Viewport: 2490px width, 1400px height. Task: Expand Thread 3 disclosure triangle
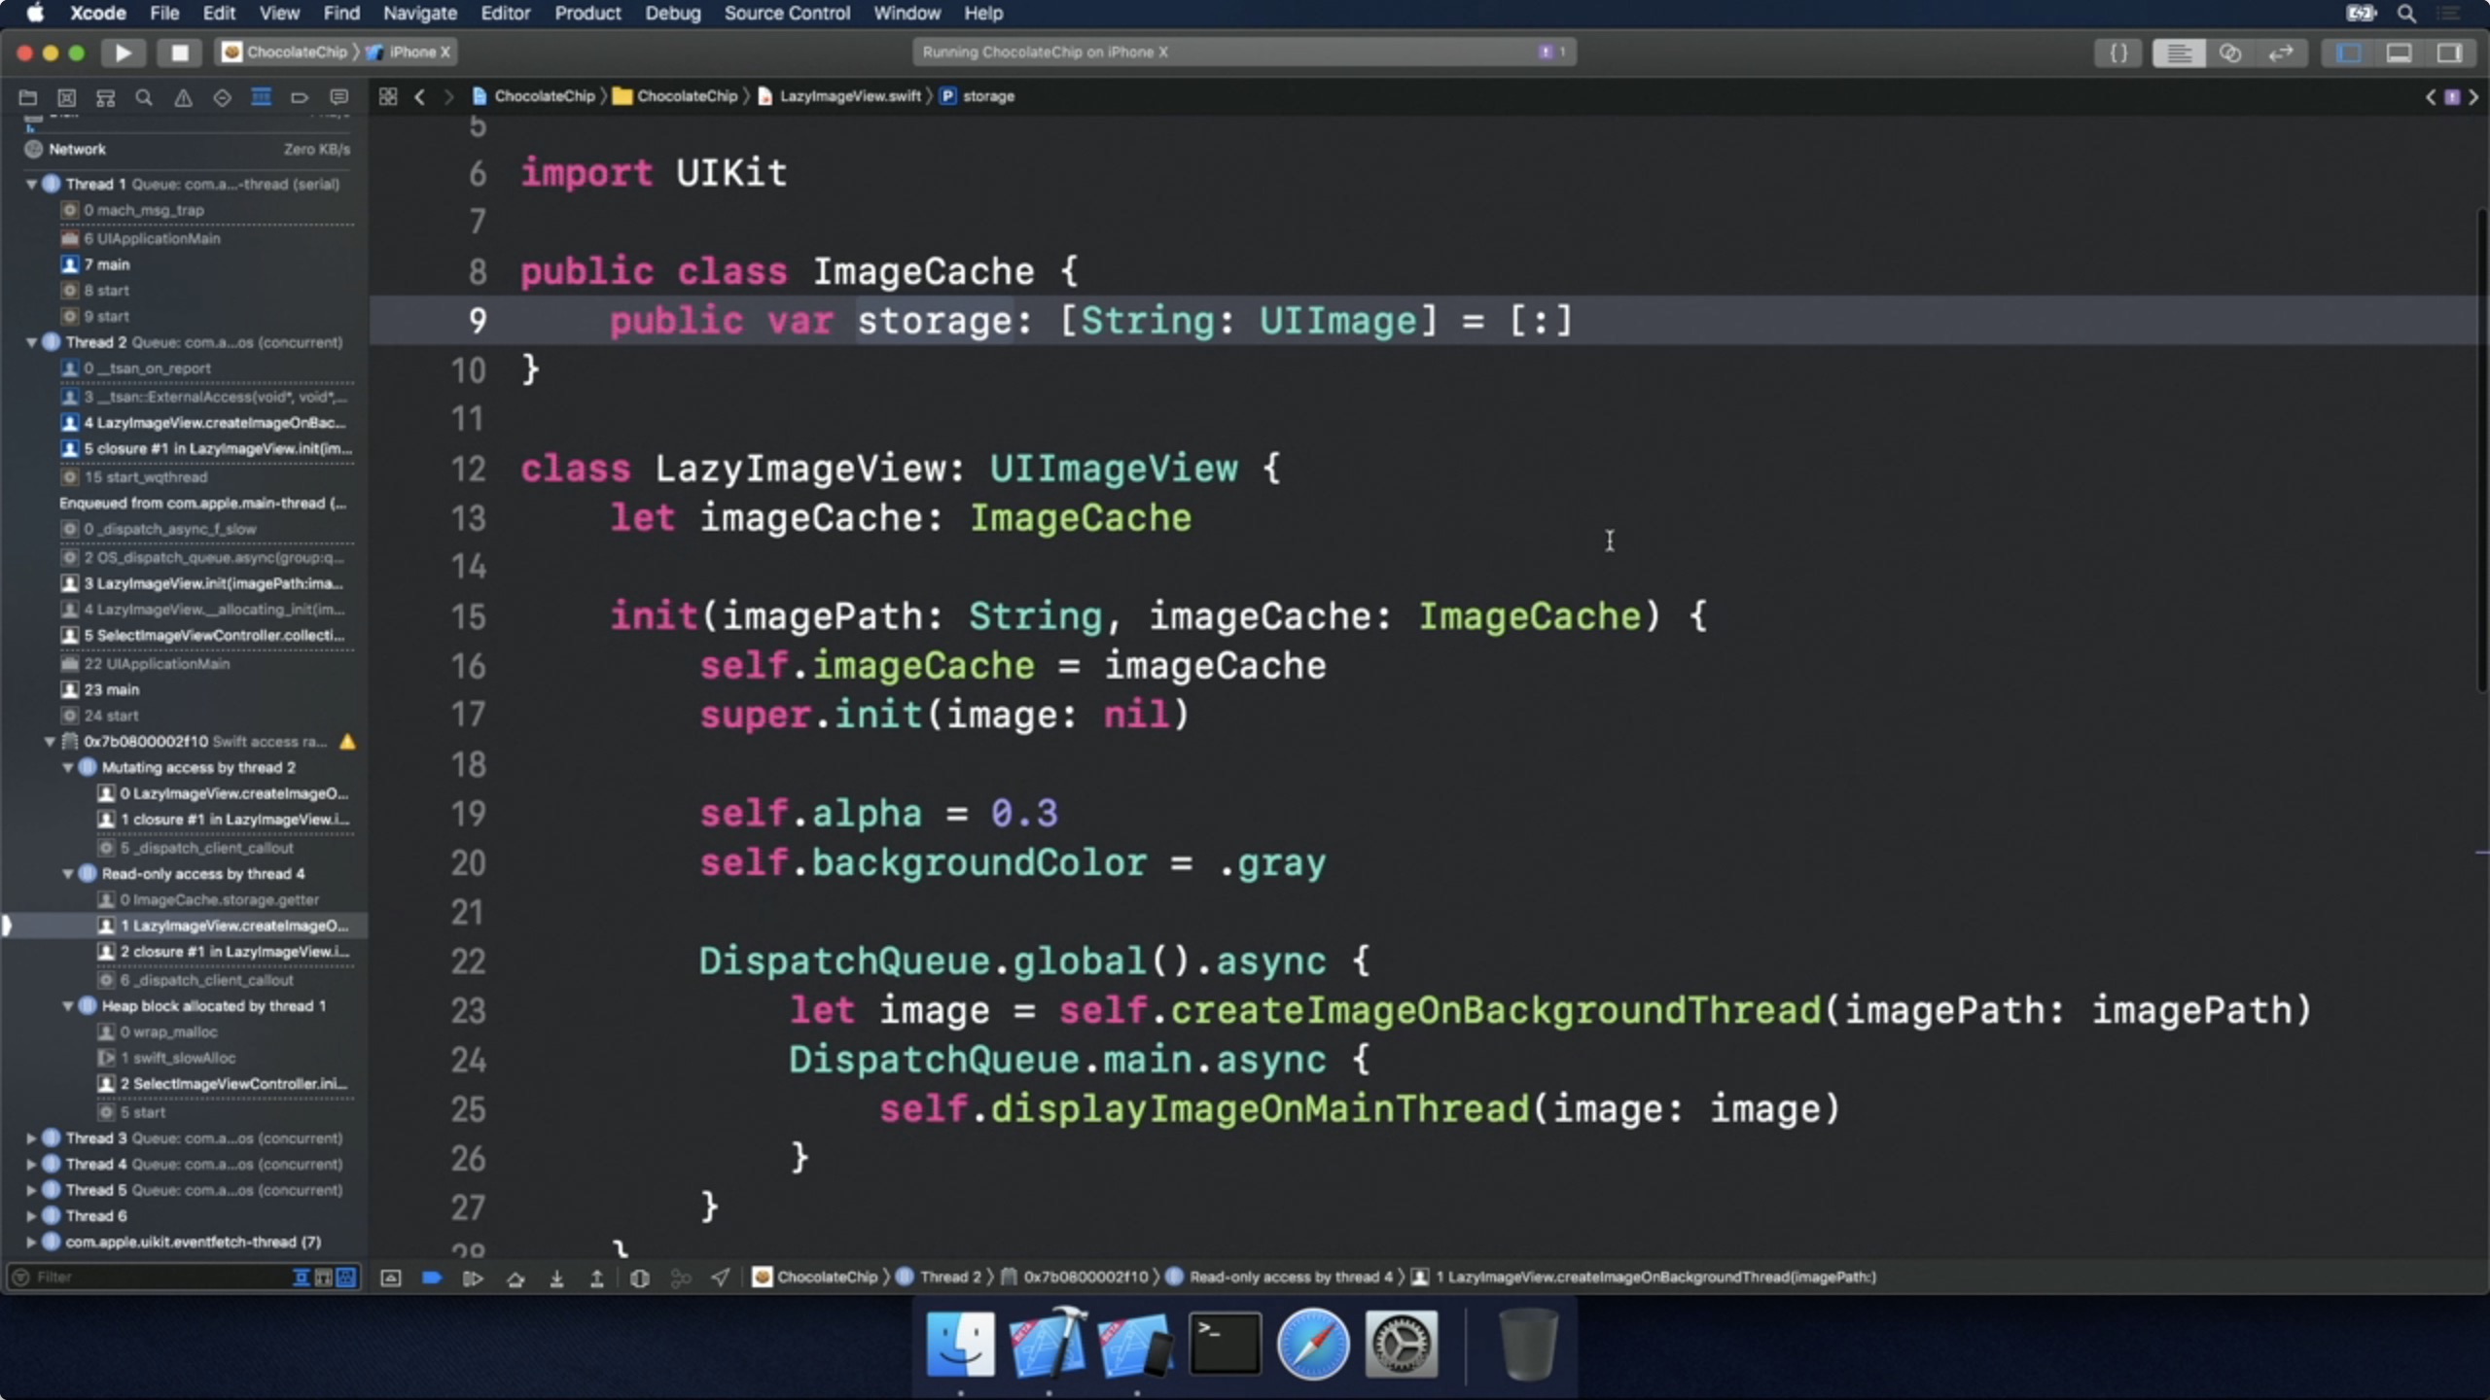pyautogui.click(x=31, y=1137)
